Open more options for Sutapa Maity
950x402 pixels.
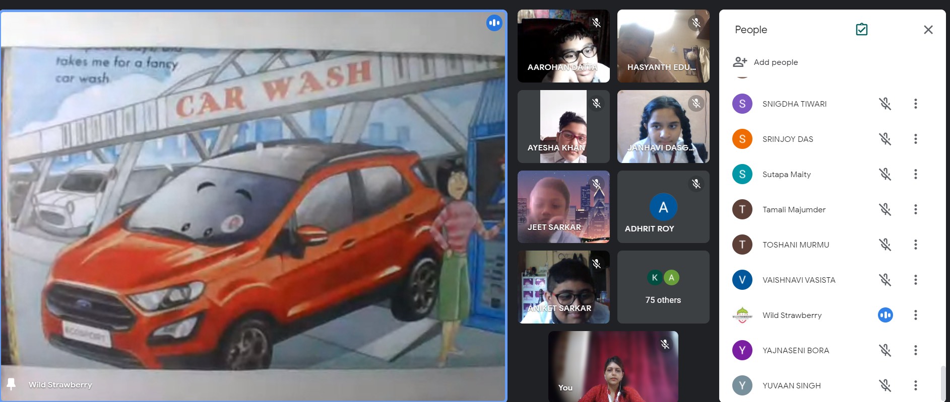916,174
